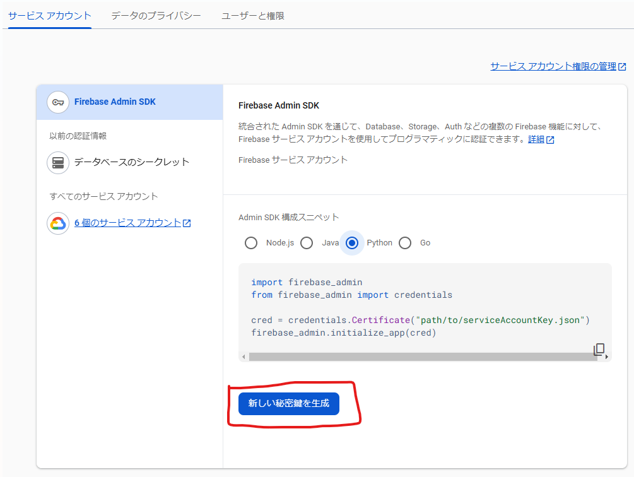Click the Google Cloud logo icon

pyautogui.click(x=58, y=223)
